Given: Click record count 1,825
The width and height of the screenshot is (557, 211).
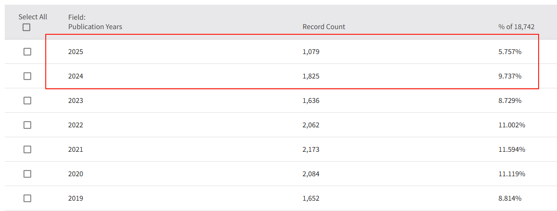Looking at the screenshot, I should click(311, 76).
